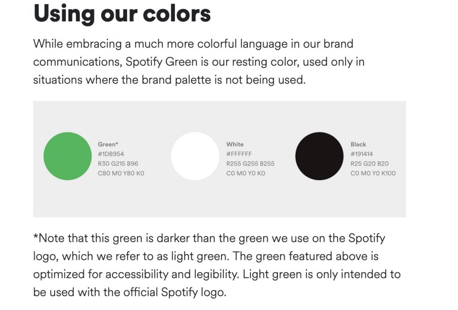Image resolution: width=458 pixels, height=310 pixels.
Task: Select the white color circle
Action: [195, 156]
